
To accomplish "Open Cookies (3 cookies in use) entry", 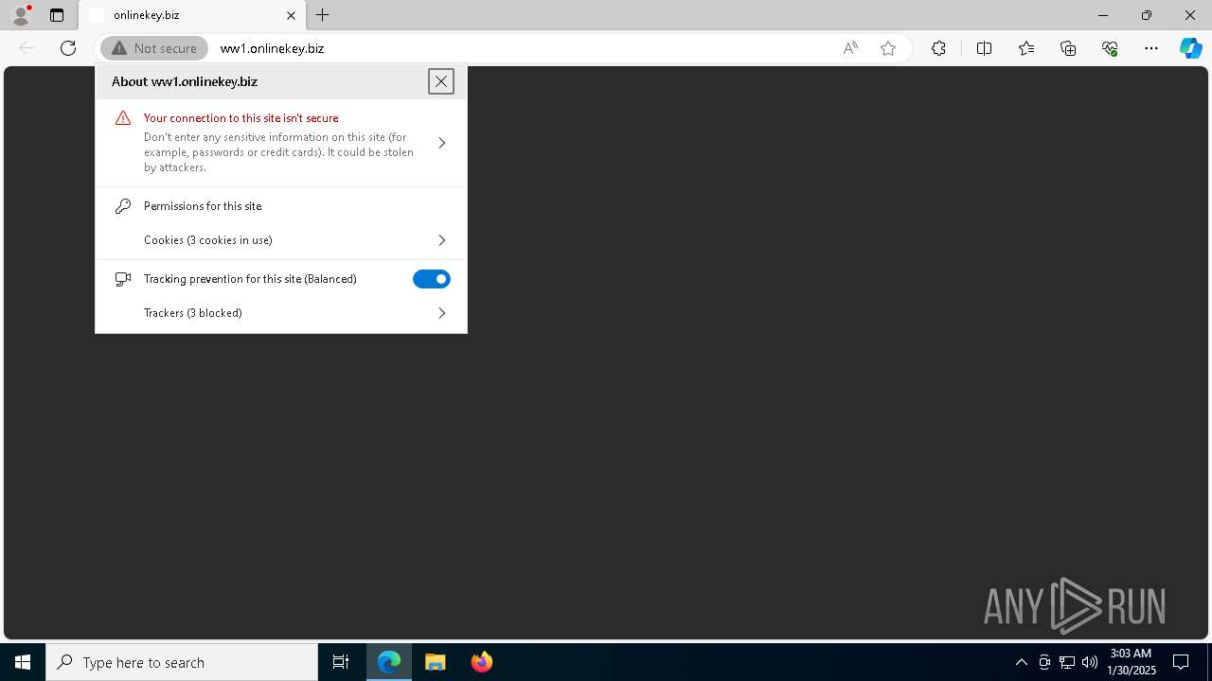I will click(x=281, y=240).
